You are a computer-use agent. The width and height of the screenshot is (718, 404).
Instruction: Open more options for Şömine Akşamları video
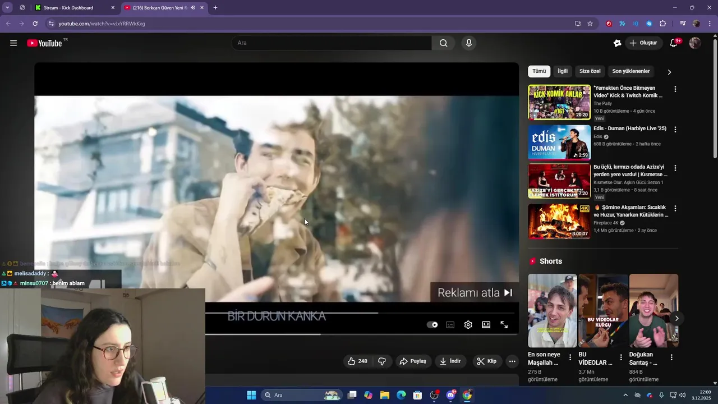pyautogui.click(x=675, y=209)
